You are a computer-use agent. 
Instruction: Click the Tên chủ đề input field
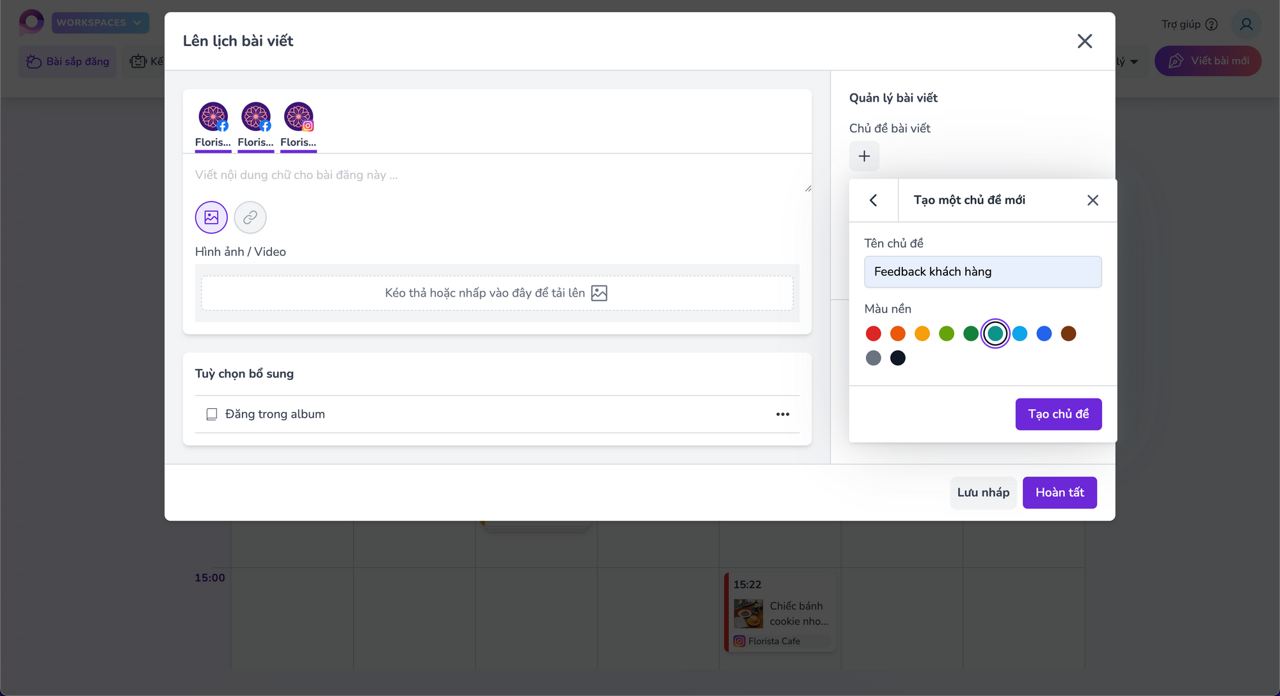[x=983, y=272]
